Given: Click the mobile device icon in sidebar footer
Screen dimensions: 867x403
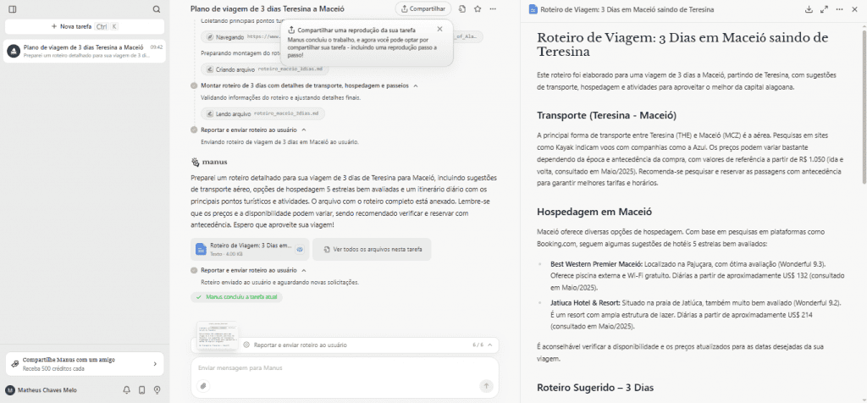Looking at the screenshot, I should tap(141, 390).
